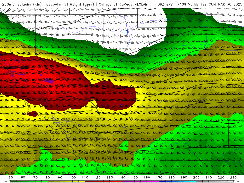Click colorbar tick label 130
Screen dimensions: 244x183
point(109,178)
